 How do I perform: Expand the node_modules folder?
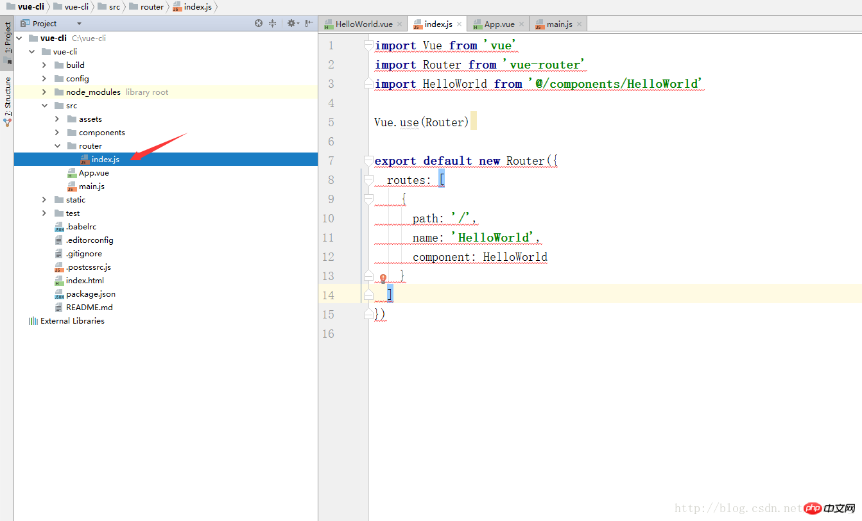(x=44, y=92)
